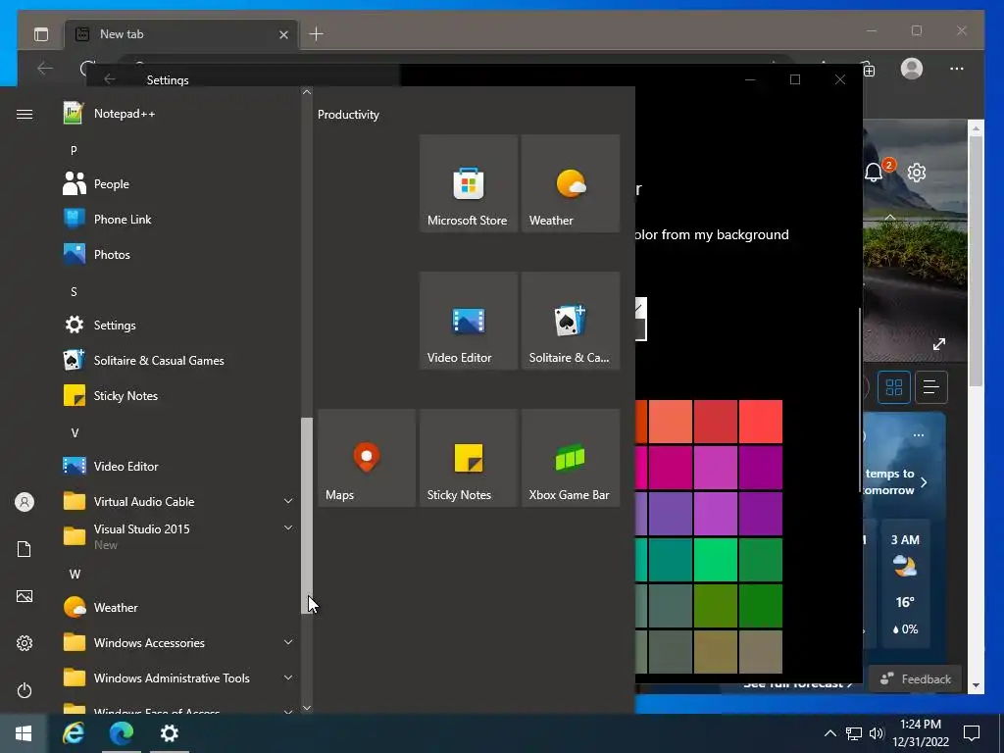Click 3 AM hourly forecast card
1004x753 pixels.
pos(905,585)
